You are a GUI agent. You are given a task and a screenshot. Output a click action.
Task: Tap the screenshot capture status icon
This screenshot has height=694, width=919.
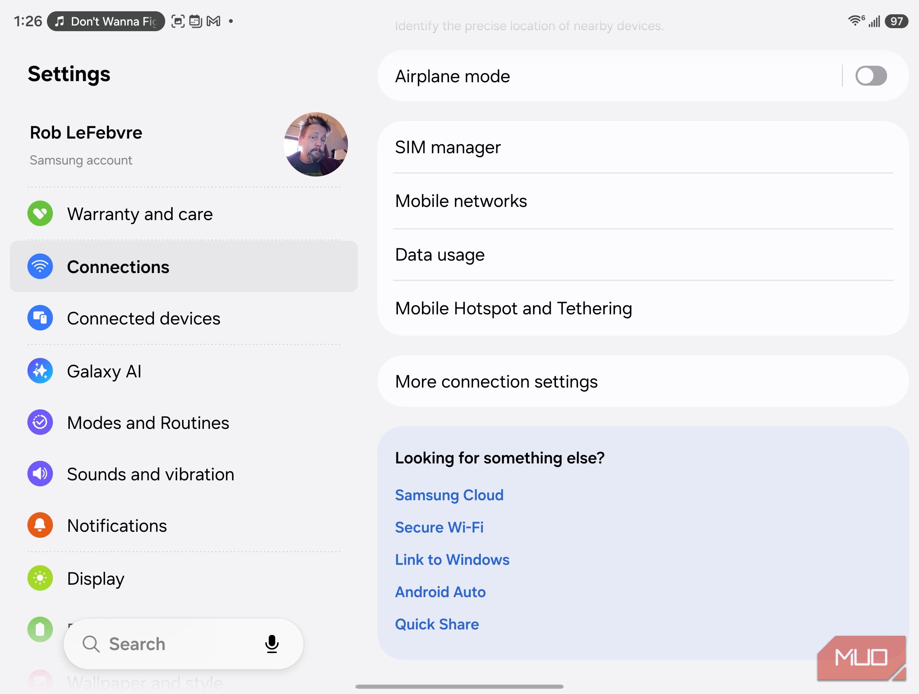[x=178, y=21]
